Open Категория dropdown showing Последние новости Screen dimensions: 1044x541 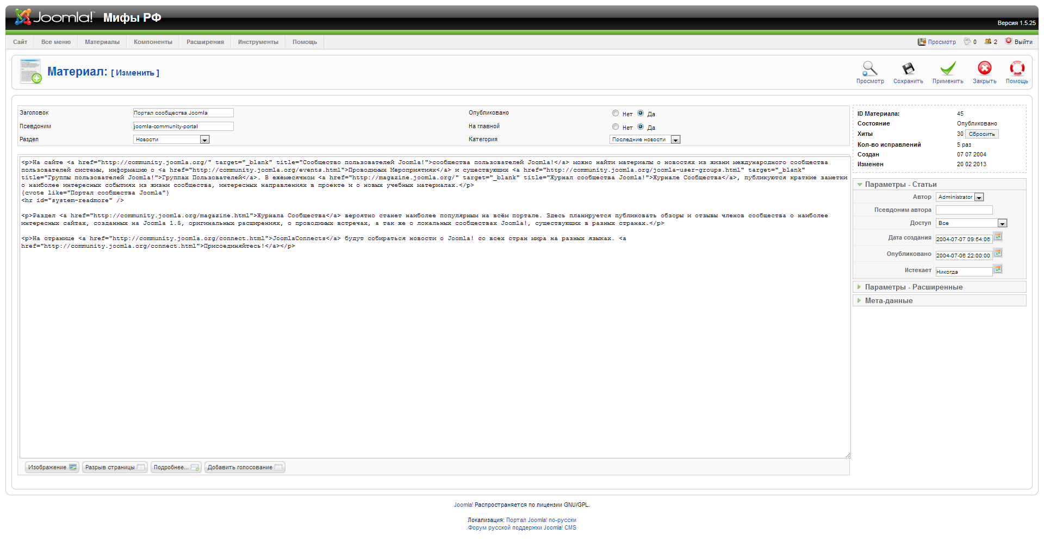tap(645, 140)
